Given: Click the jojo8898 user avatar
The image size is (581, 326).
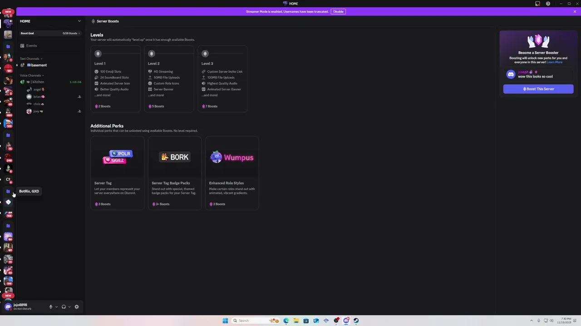Looking at the screenshot, I should (8, 307).
